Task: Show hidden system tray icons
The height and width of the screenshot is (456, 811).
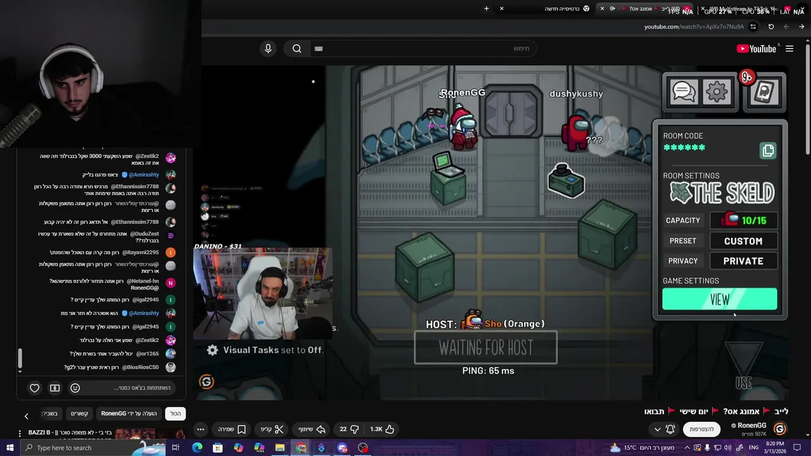Action: (687, 448)
